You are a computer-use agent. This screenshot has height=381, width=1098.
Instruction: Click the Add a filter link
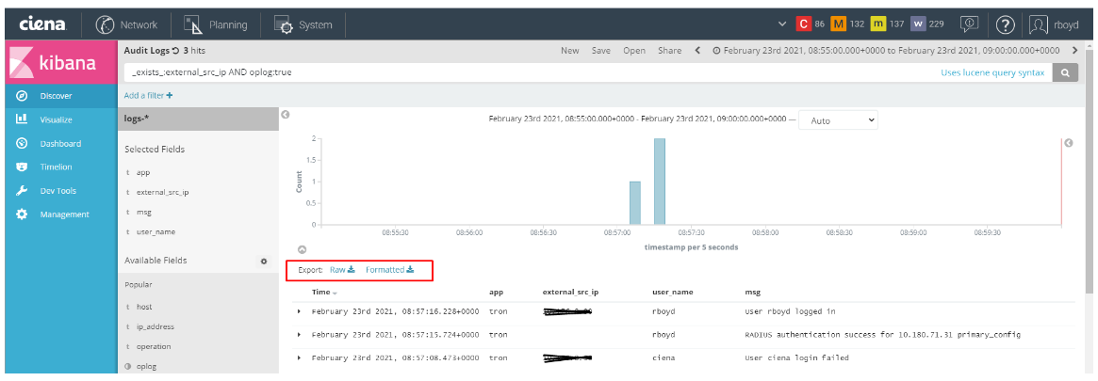click(x=148, y=95)
